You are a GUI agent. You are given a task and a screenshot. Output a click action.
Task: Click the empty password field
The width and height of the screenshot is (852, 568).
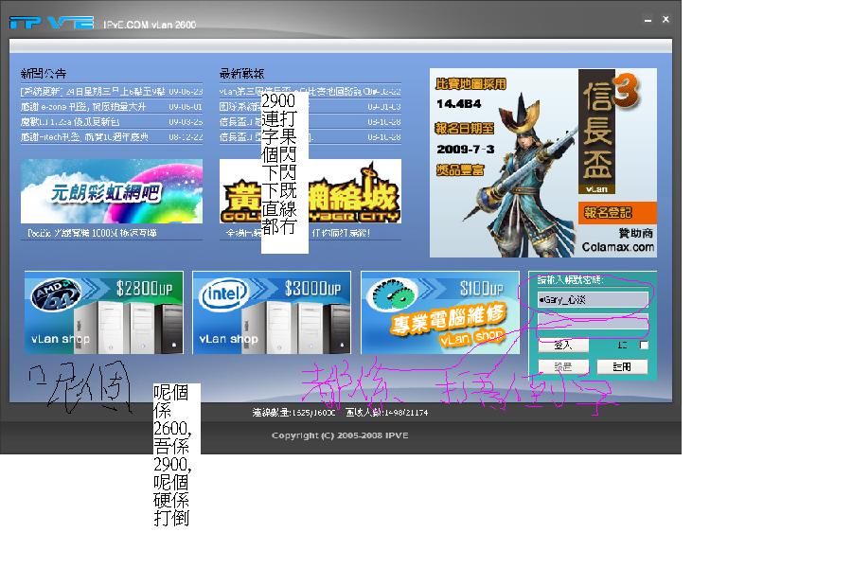(x=593, y=322)
